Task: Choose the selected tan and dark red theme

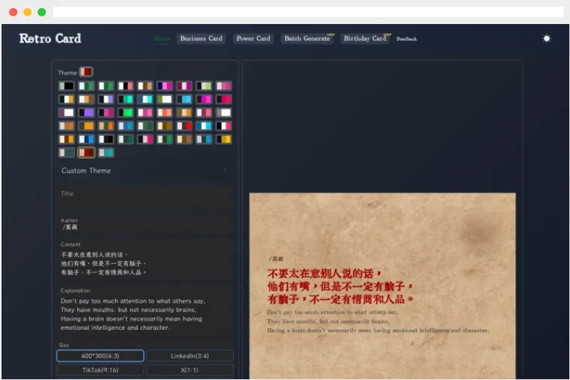Action: tap(86, 152)
